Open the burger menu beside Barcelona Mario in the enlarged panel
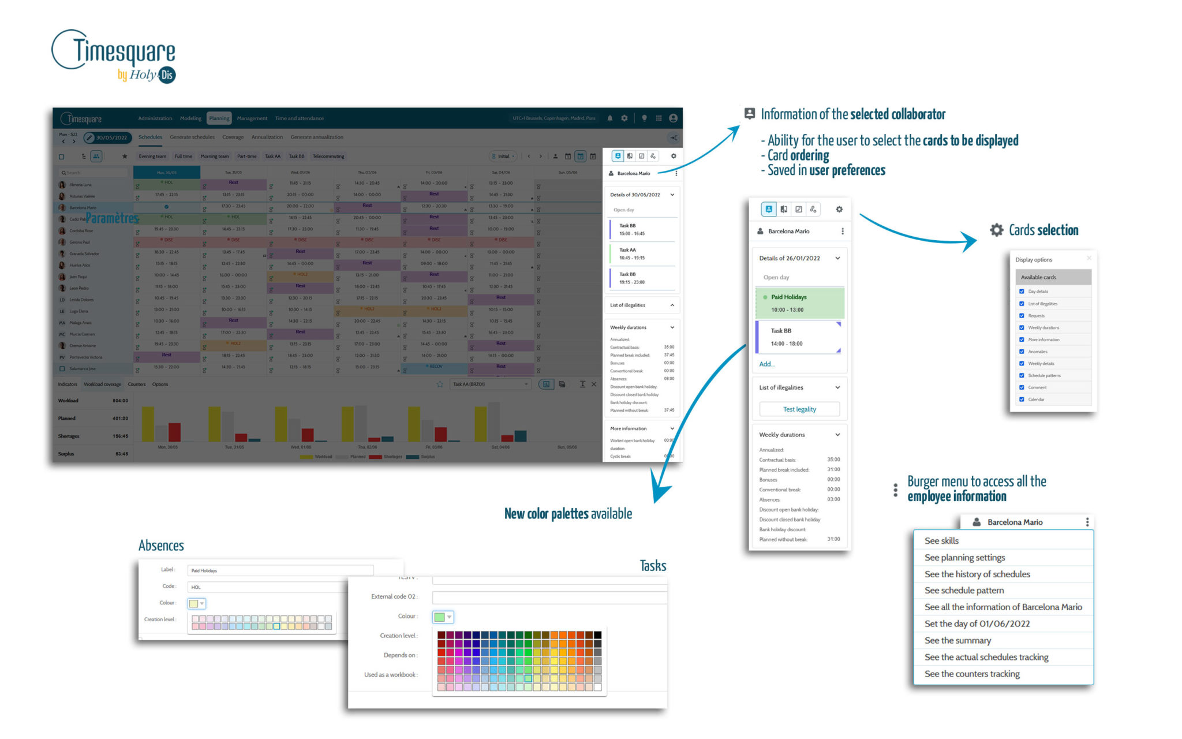This screenshot has height=739, width=1182. [843, 231]
